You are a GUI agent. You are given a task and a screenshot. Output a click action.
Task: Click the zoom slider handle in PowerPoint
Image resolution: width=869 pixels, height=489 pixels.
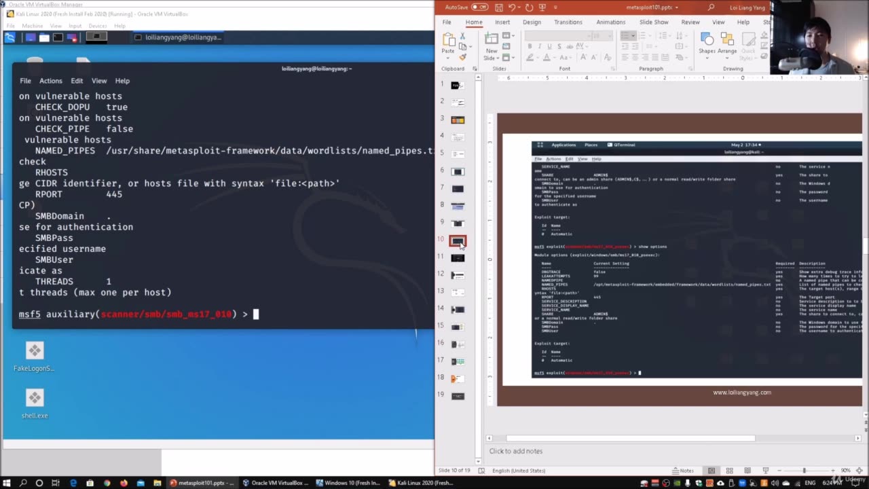[804, 471]
